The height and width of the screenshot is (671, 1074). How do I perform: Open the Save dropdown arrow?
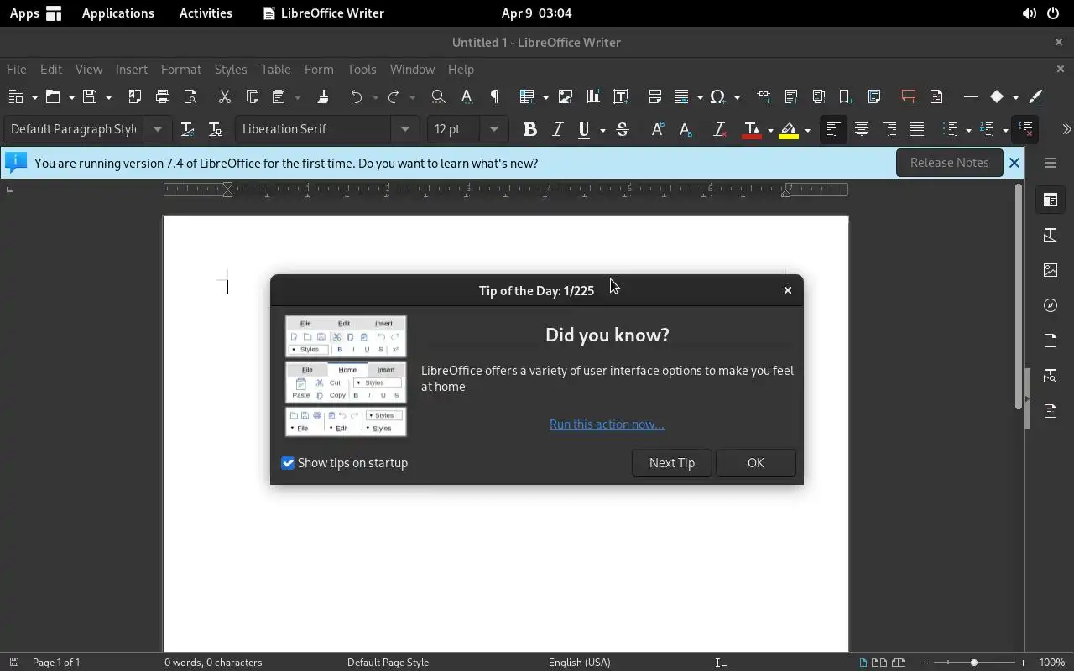[108, 97]
